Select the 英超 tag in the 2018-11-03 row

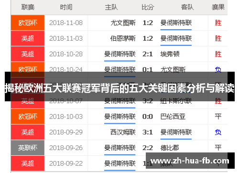click(x=28, y=38)
